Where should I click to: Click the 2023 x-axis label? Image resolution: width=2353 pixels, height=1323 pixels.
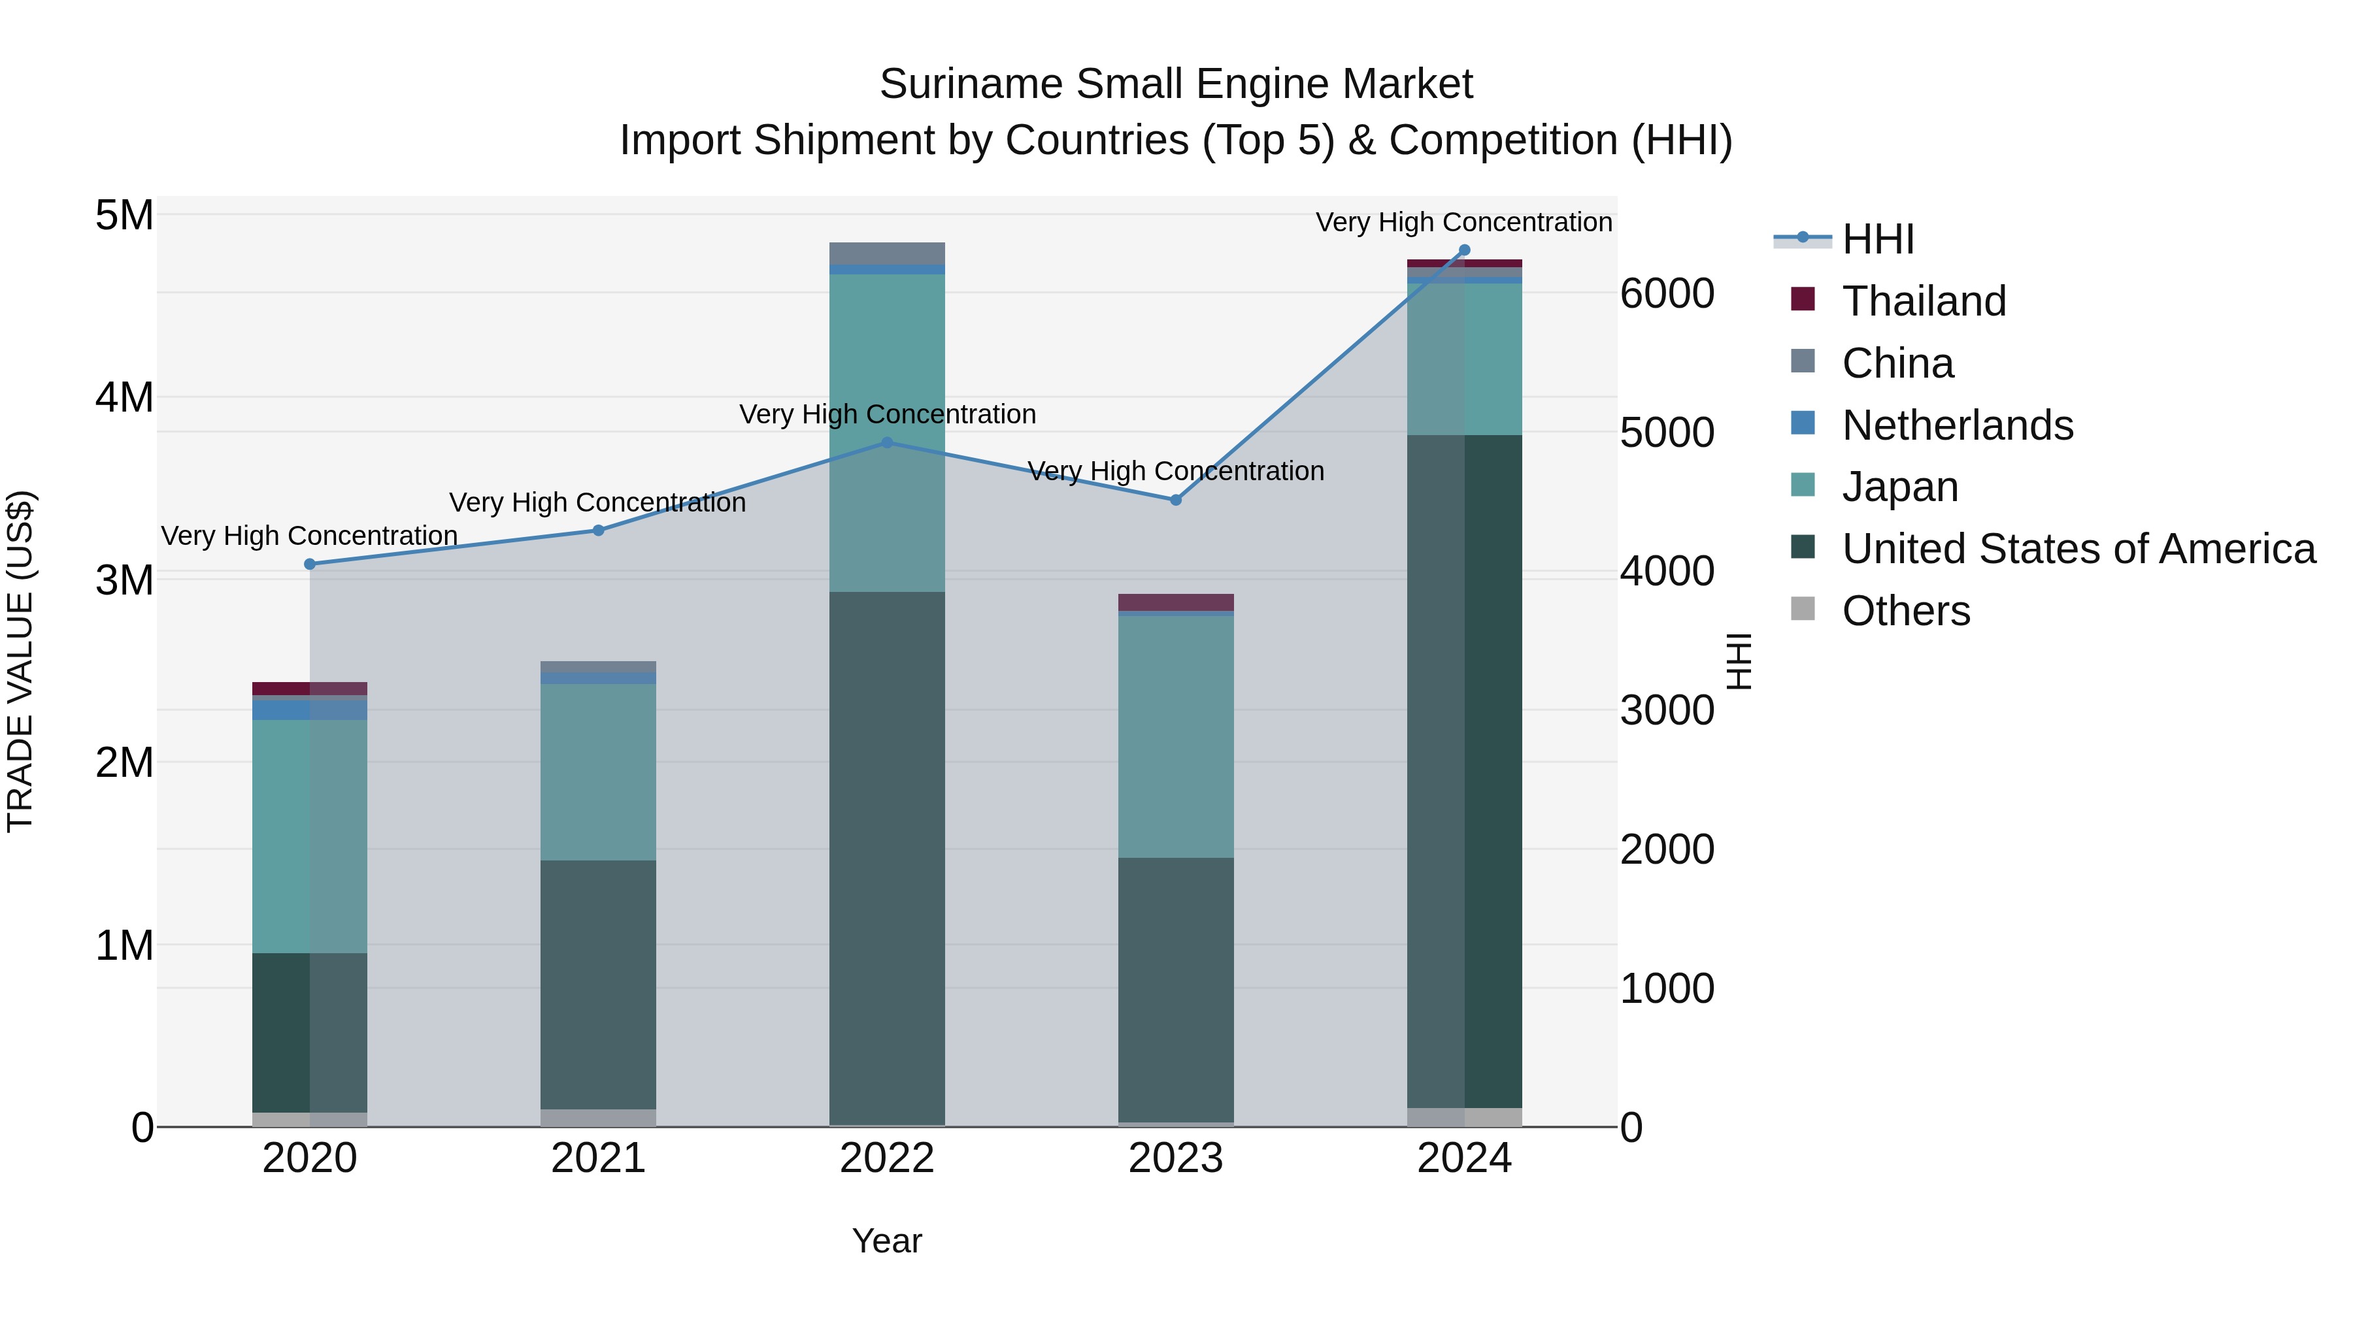pyautogui.click(x=1176, y=1158)
